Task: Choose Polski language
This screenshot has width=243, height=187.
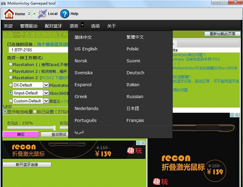Action: (x=133, y=49)
